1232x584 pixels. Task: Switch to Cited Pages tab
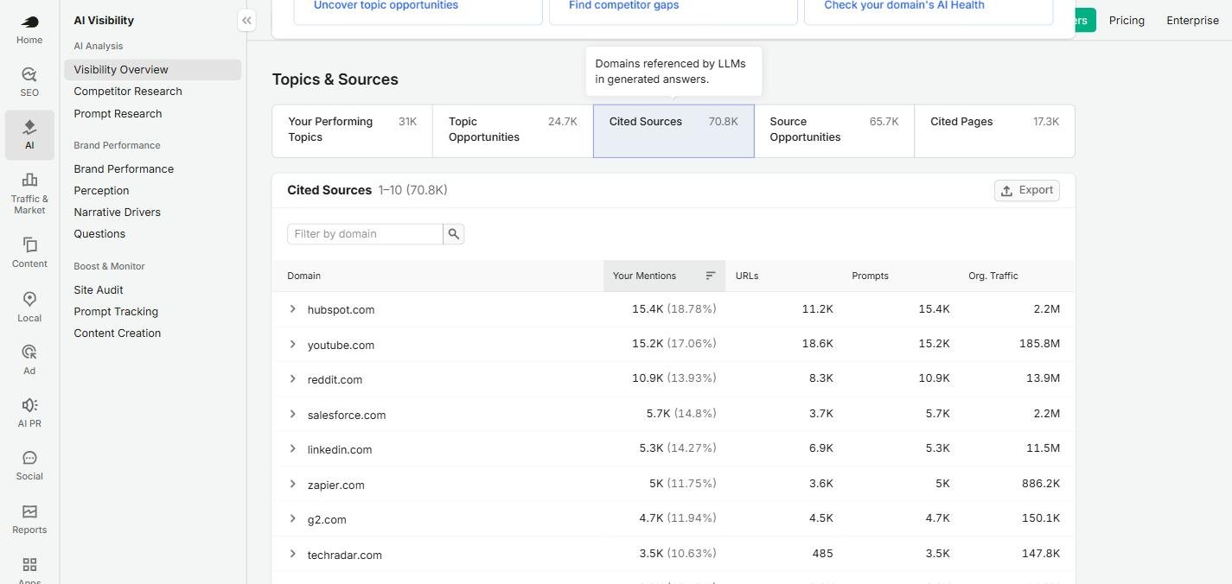(x=994, y=130)
